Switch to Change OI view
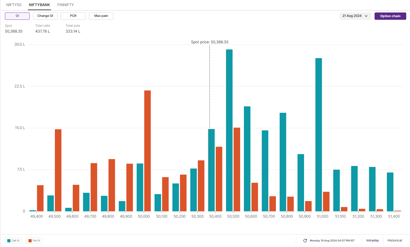The image size is (410, 247). pos(45,16)
